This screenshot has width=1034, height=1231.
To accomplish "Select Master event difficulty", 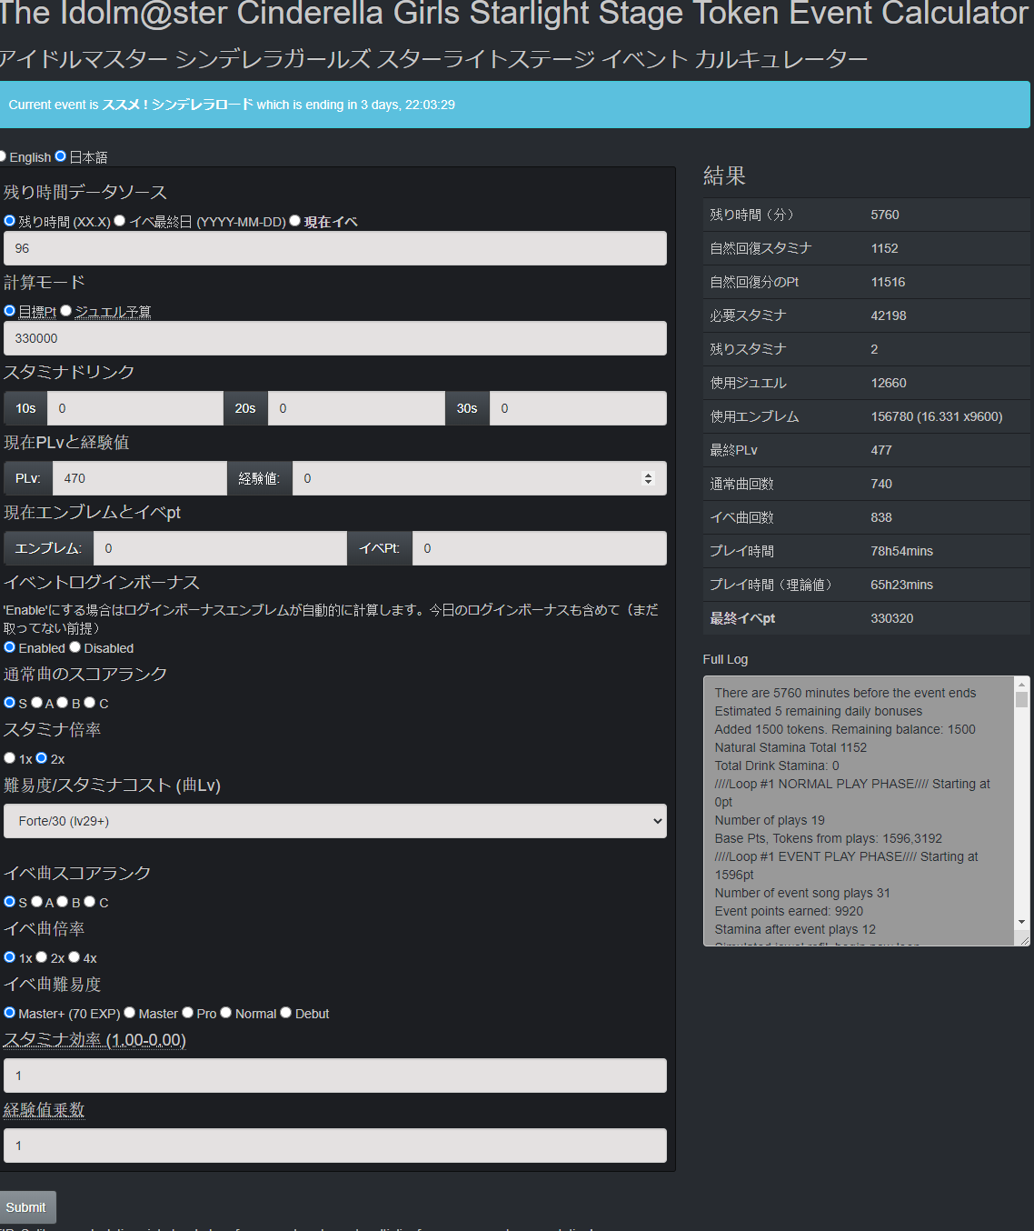I will click(x=130, y=1013).
